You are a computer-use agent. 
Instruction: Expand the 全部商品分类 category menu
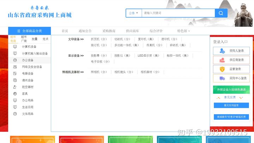click(x=30, y=31)
